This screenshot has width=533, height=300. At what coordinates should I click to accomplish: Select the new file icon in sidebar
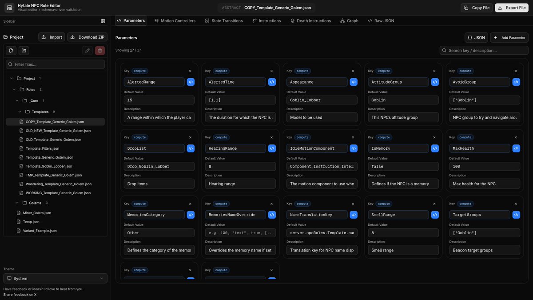(x=11, y=50)
